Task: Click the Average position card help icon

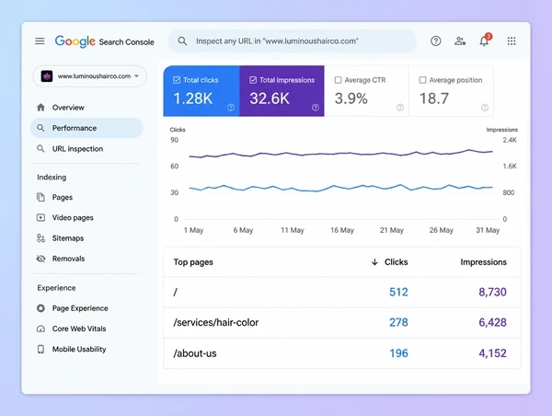Action: (x=485, y=108)
